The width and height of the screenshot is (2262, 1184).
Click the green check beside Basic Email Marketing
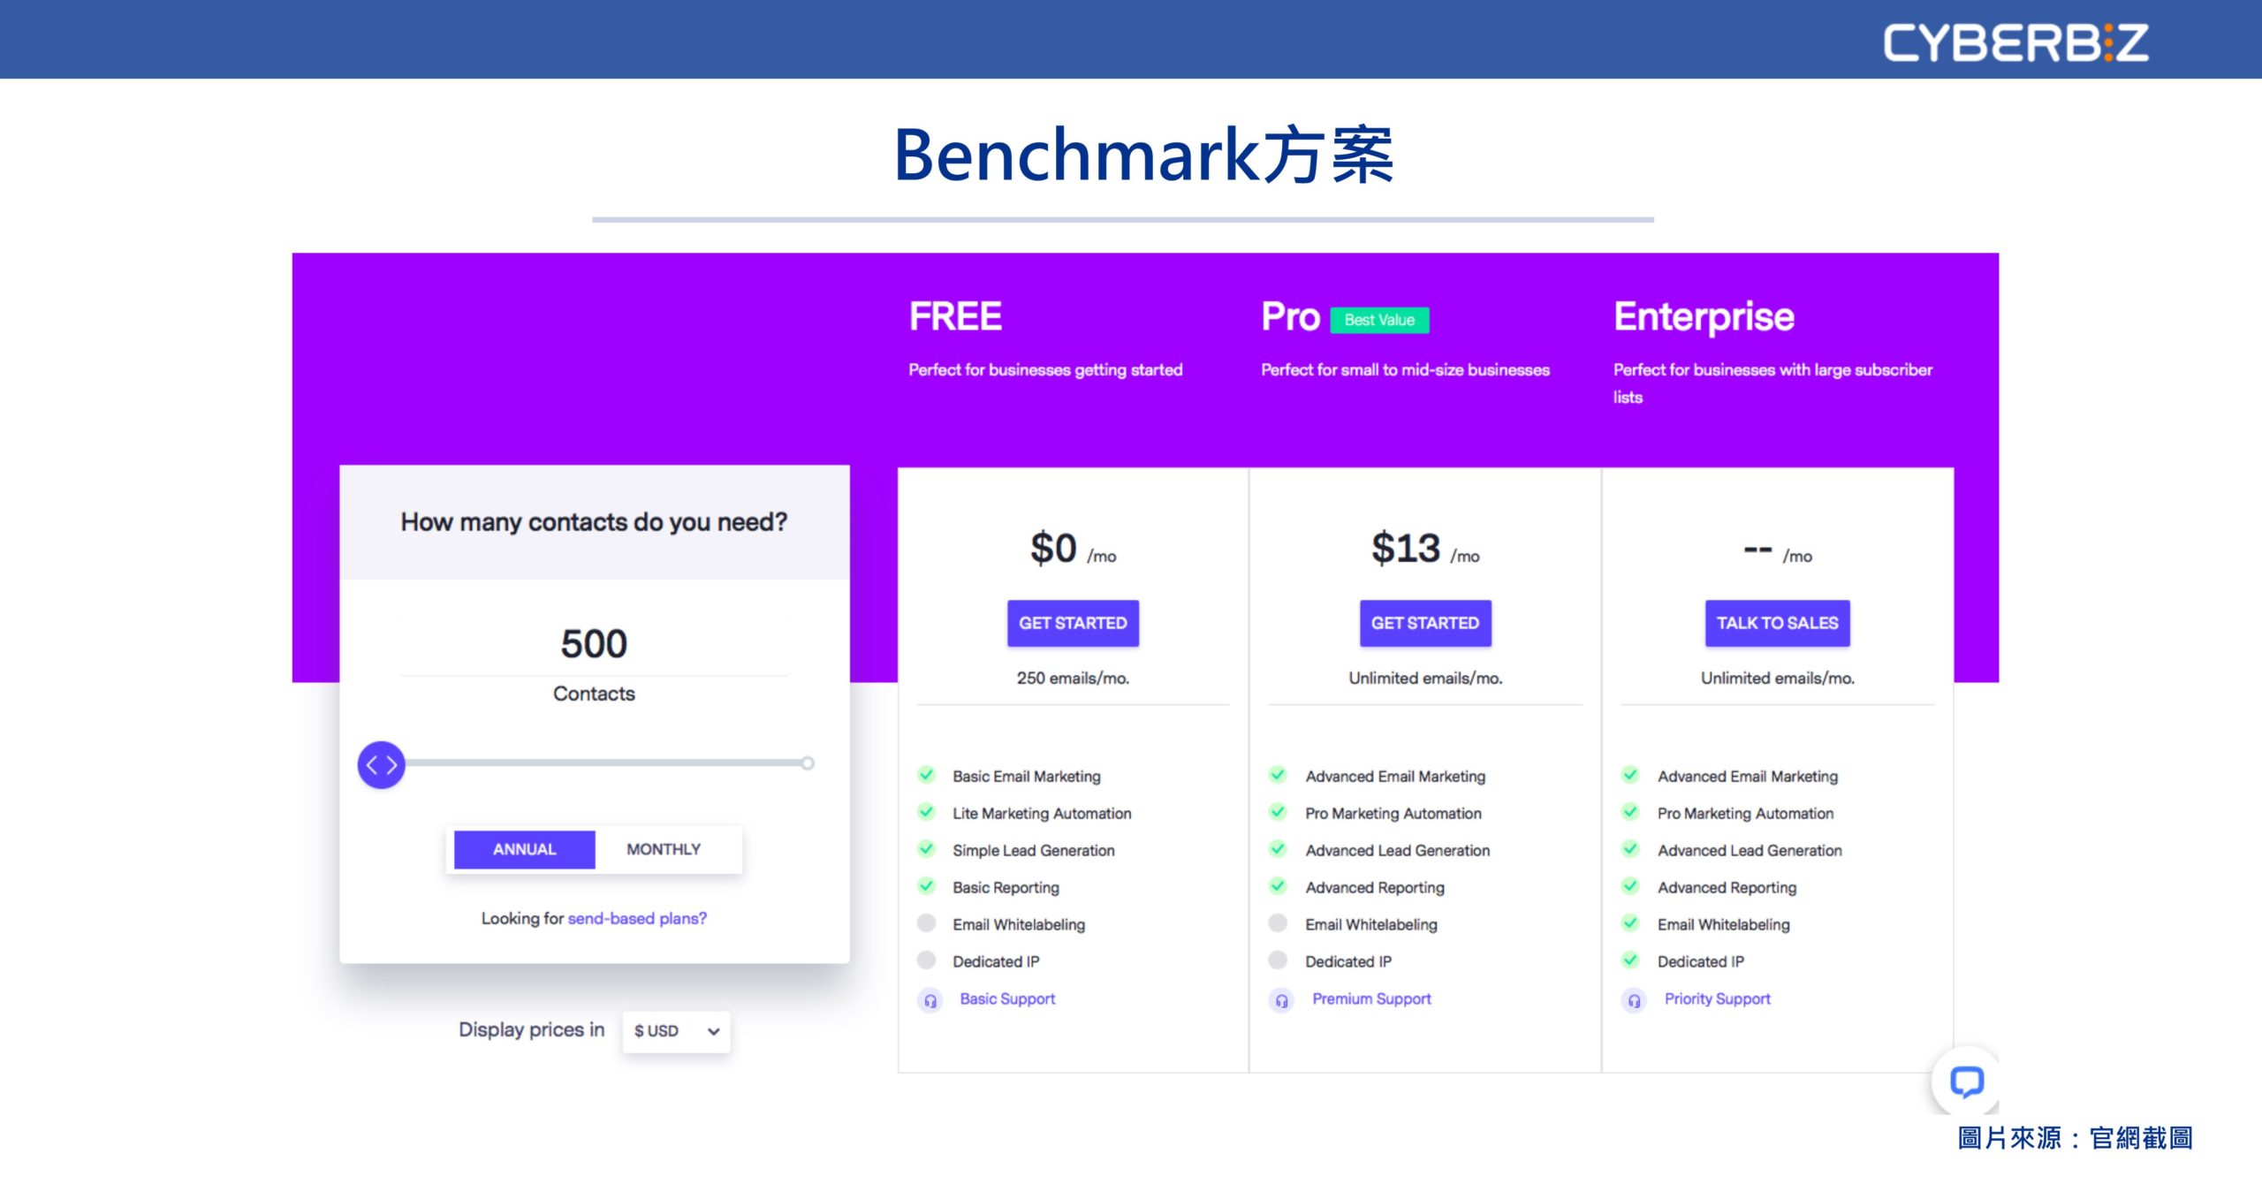click(x=926, y=775)
